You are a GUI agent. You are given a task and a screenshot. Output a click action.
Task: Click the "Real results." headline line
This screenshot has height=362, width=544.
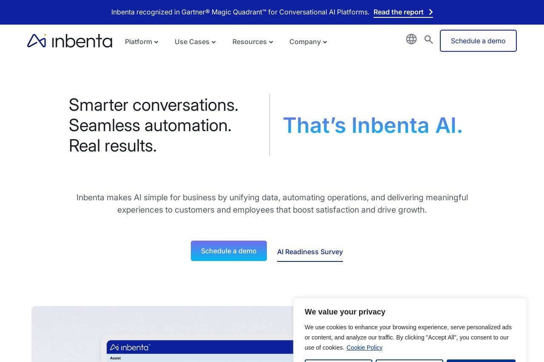pos(113,146)
